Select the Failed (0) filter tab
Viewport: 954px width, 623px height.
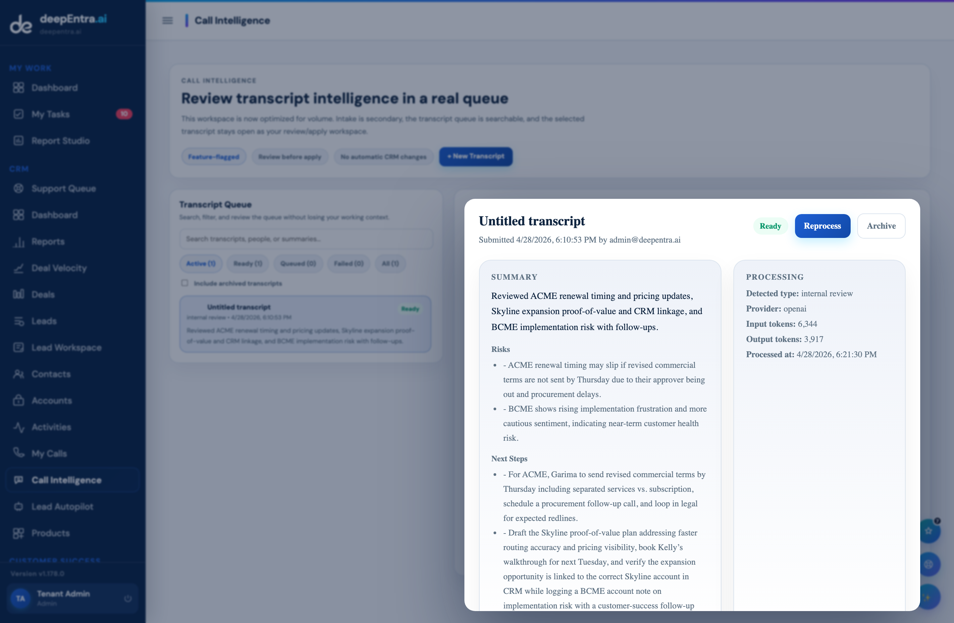pyautogui.click(x=349, y=263)
